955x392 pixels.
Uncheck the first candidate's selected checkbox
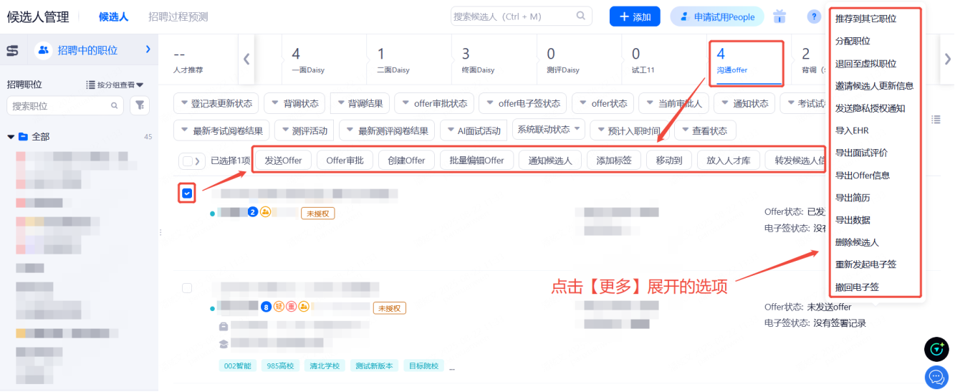[187, 193]
